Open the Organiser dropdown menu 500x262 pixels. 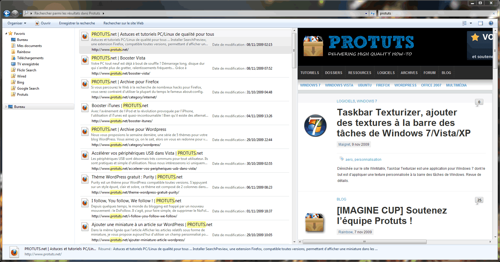coord(17,23)
